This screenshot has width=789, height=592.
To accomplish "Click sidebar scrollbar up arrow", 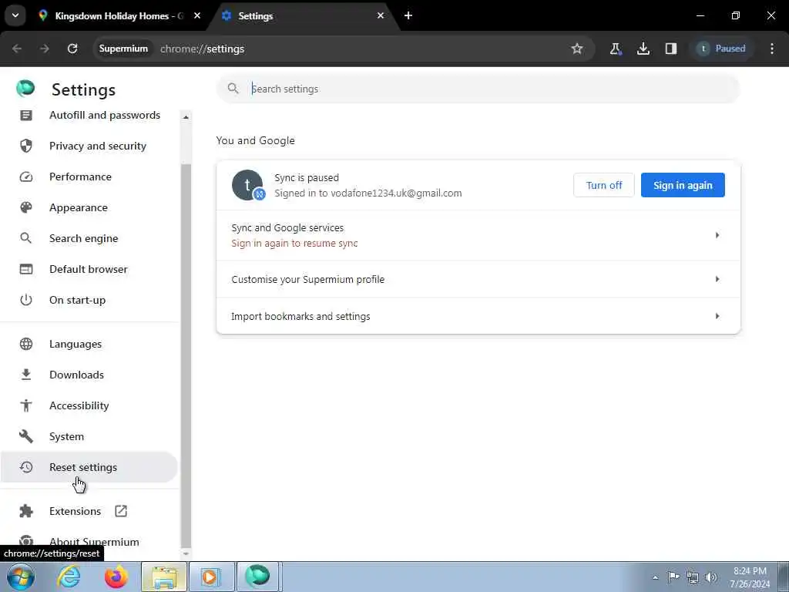I will pyautogui.click(x=186, y=117).
